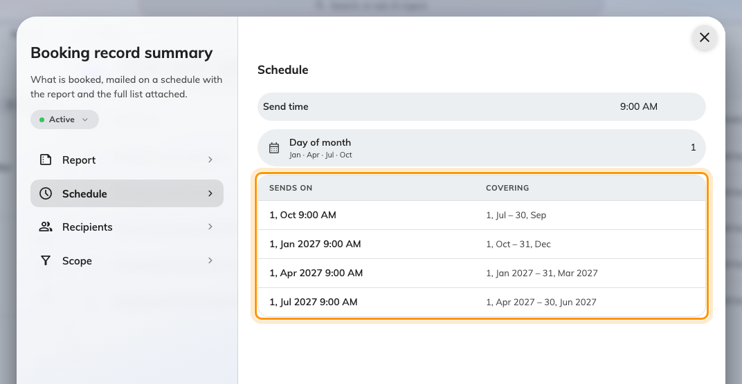Click covering range 1, Apr 2027 – 30, Jun 2027
The height and width of the screenshot is (384, 742).
tap(541, 303)
